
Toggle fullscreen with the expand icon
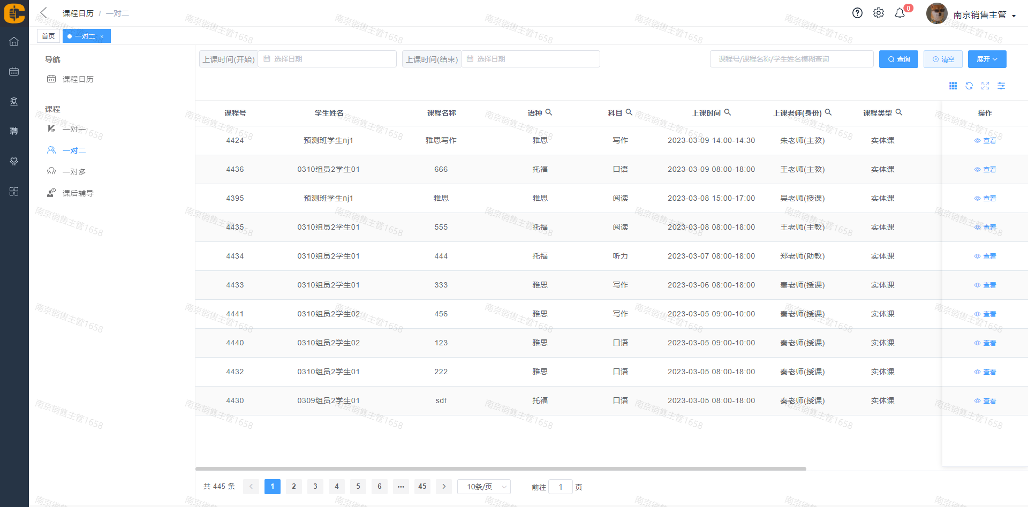tap(985, 86)
